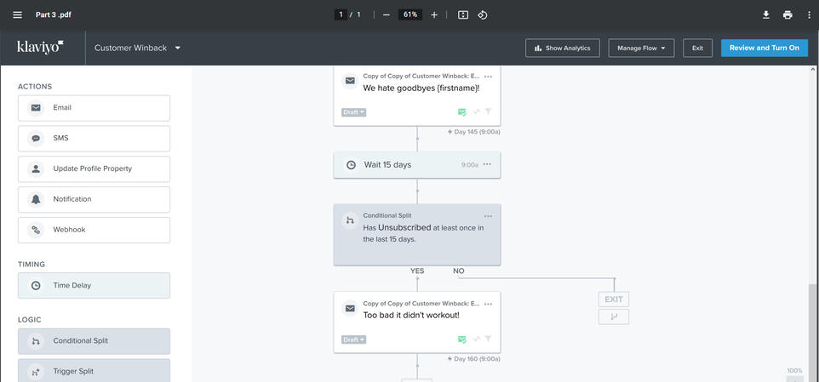This screenshot has height=382, width=819.
Task: Click the print icon
Action: [x=787, y=14]
